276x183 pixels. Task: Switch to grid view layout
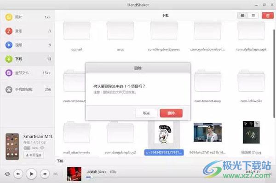click(243, 16)
